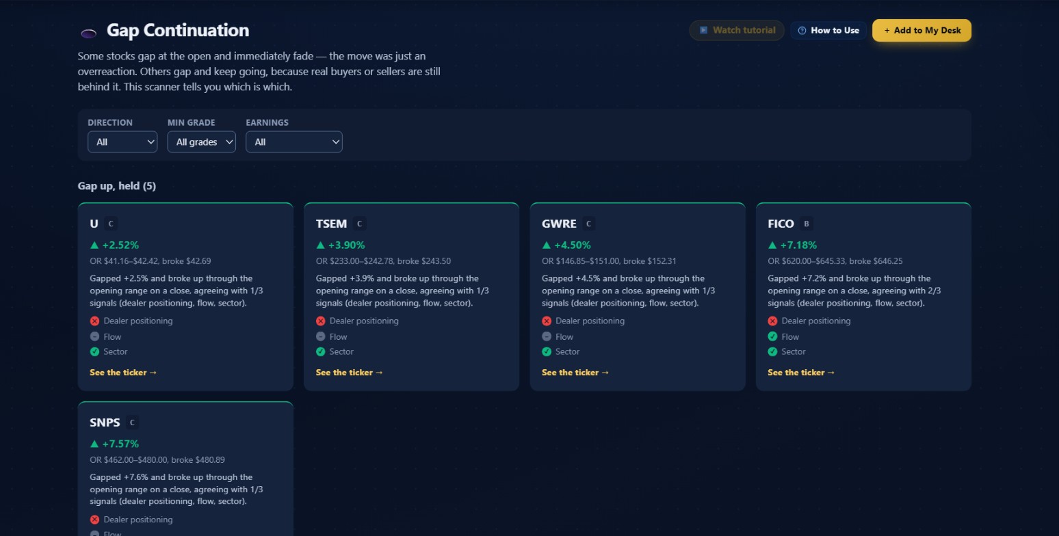This screenshot has height=536, width=1059.
Task: Click the green up arrow on GWRE card
Action: [x=546, y=245]
